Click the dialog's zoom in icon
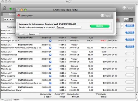 (23, 34)
